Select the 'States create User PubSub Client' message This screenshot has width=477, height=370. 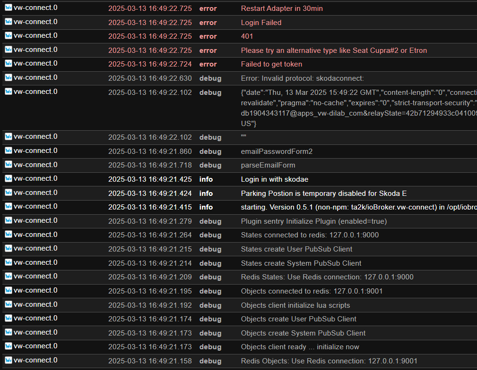pyautogui.click(x=296, y=249)
